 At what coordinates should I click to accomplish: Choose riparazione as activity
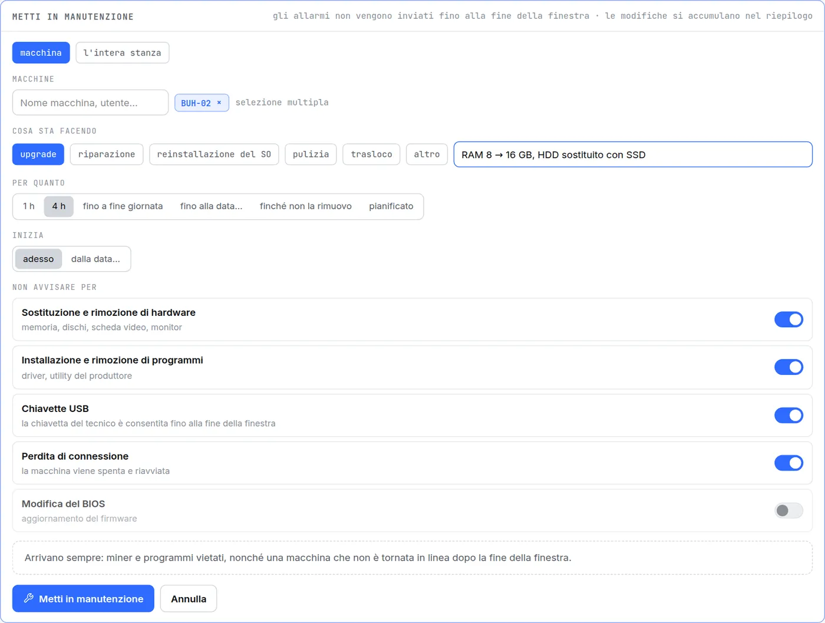[x=107, y=154]
